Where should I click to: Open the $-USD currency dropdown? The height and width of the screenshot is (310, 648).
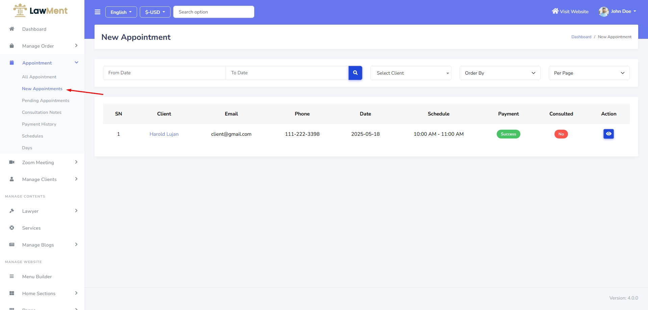(x=155, y=12)
